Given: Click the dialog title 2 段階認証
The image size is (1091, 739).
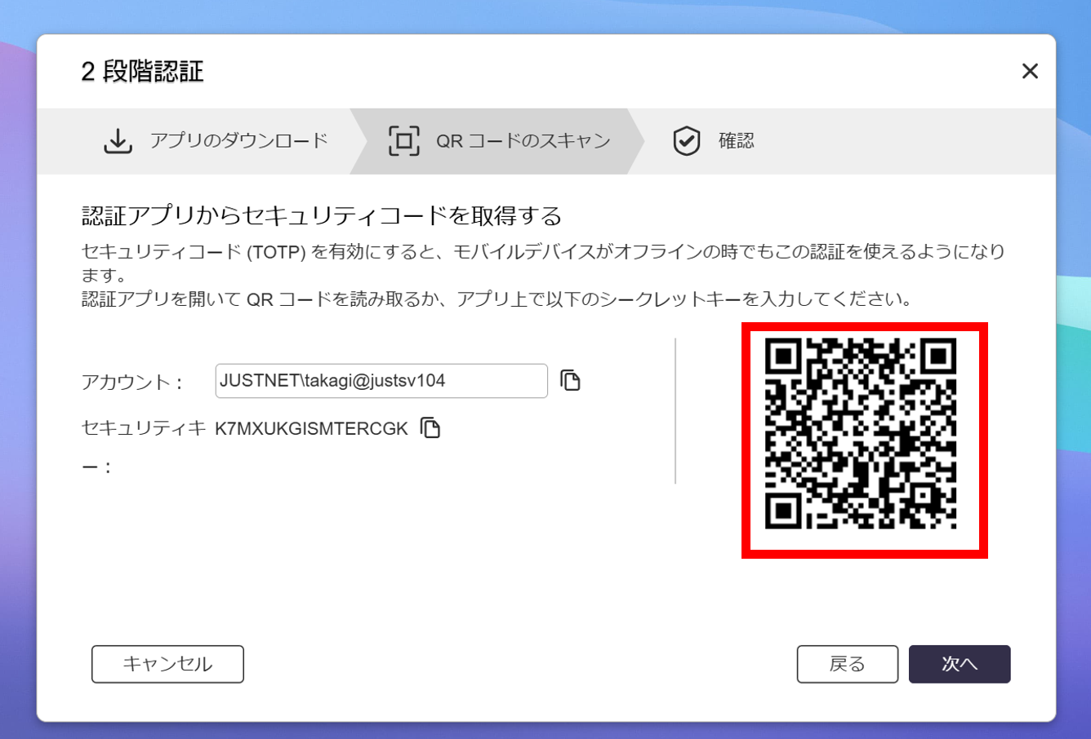Looking at the screenshot, I should click(x=142, y=71).
